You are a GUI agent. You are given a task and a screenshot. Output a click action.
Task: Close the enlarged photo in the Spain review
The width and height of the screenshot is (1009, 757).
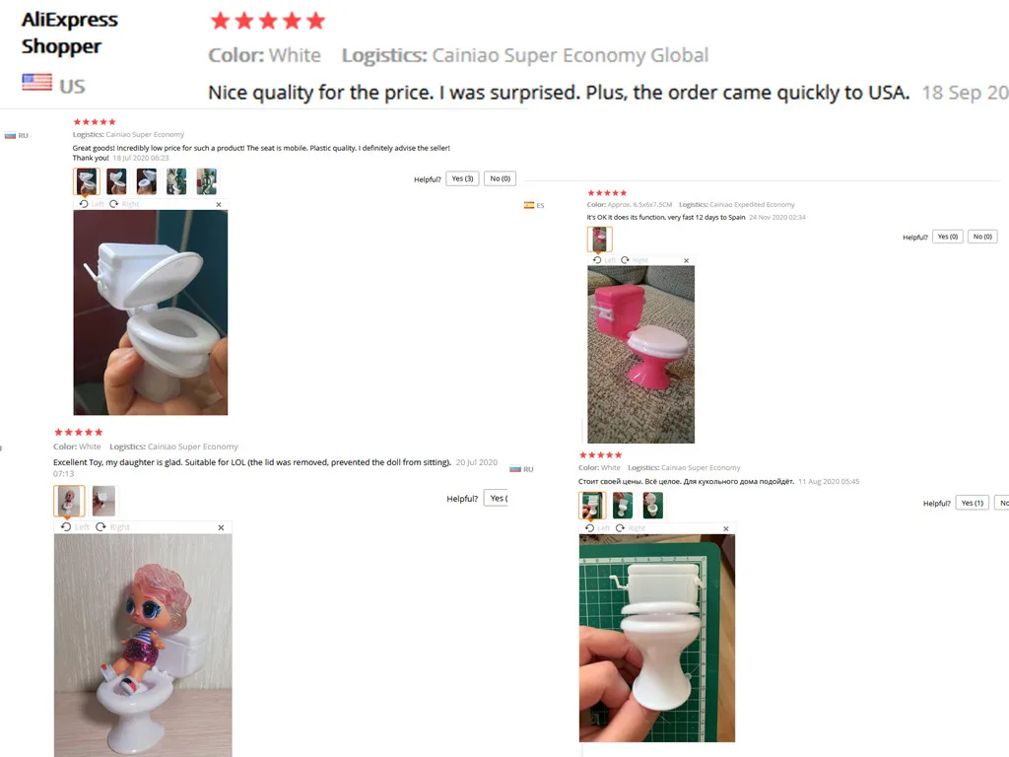tap(686, 260)
